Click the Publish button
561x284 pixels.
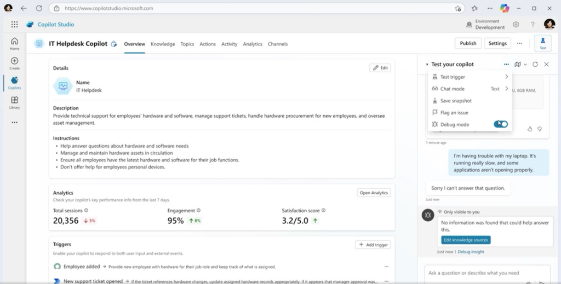[468, 43]
